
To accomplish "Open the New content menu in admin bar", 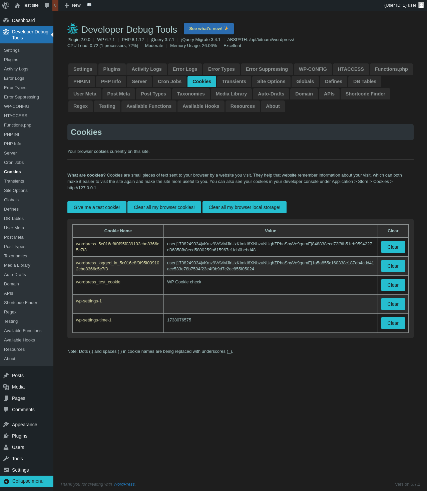I will click(x=73, y=5).
